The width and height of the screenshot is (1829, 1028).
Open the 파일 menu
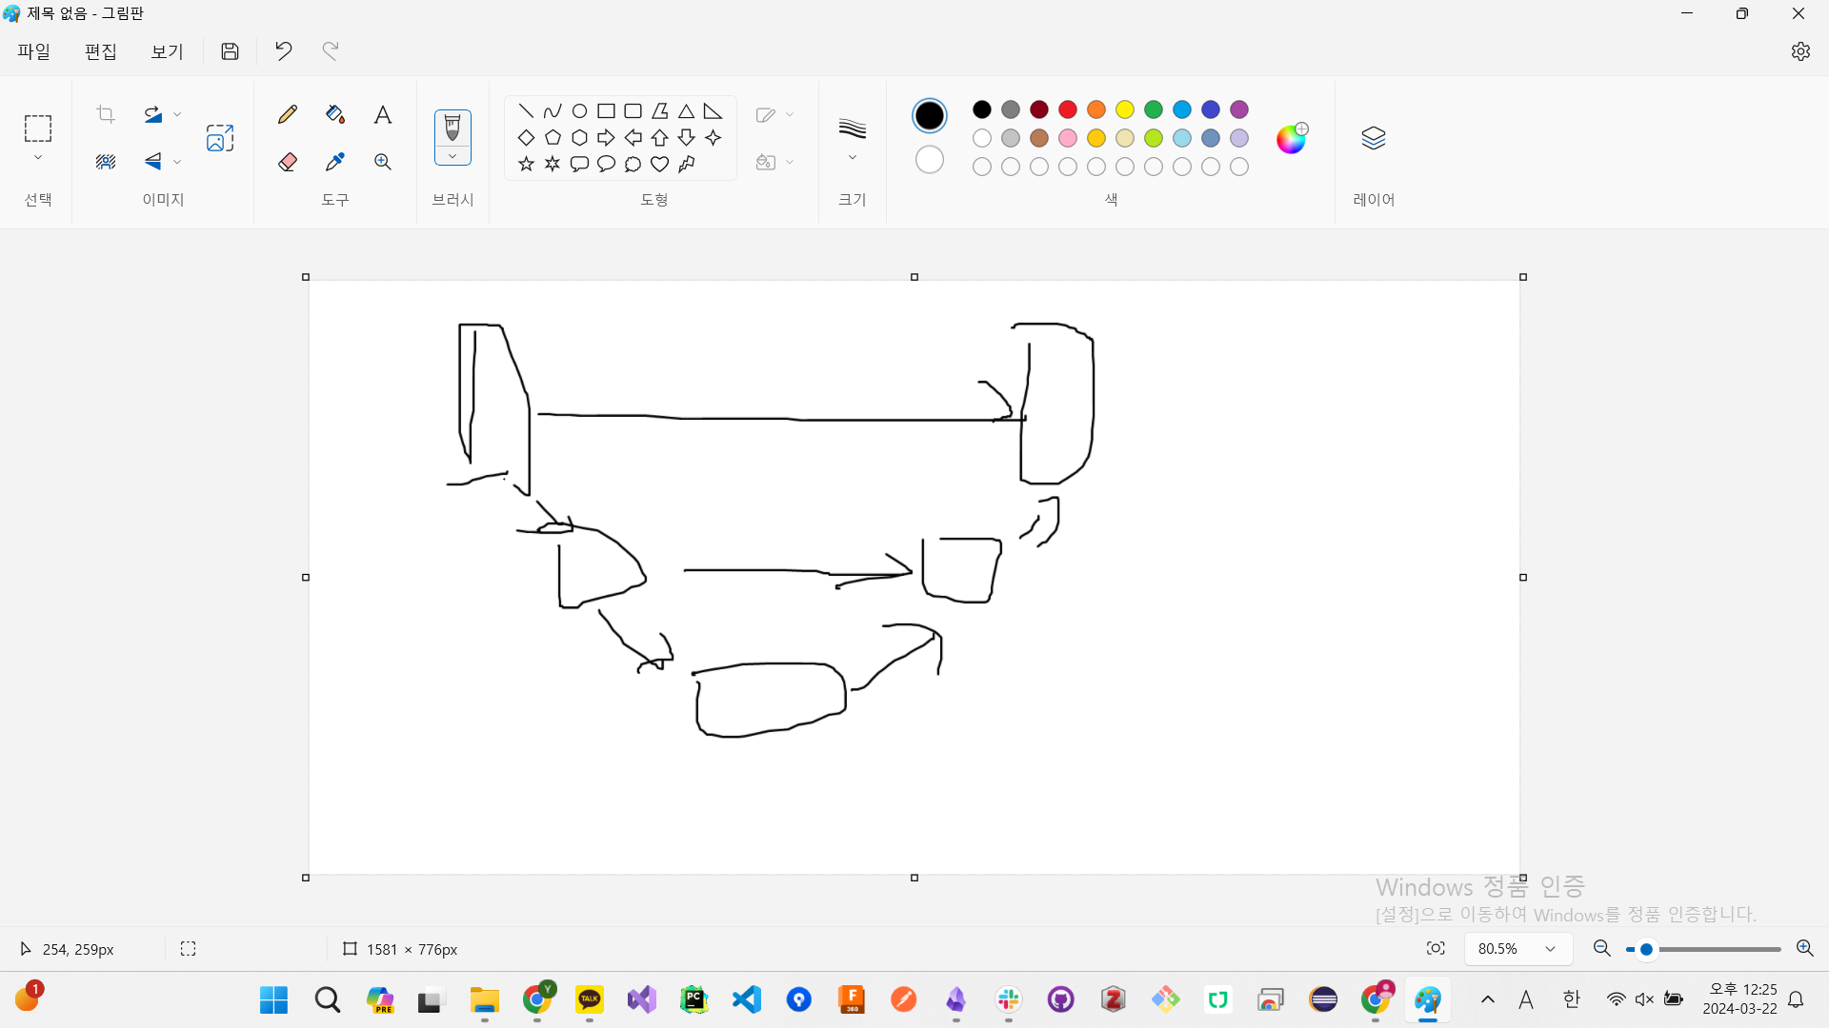34,51
